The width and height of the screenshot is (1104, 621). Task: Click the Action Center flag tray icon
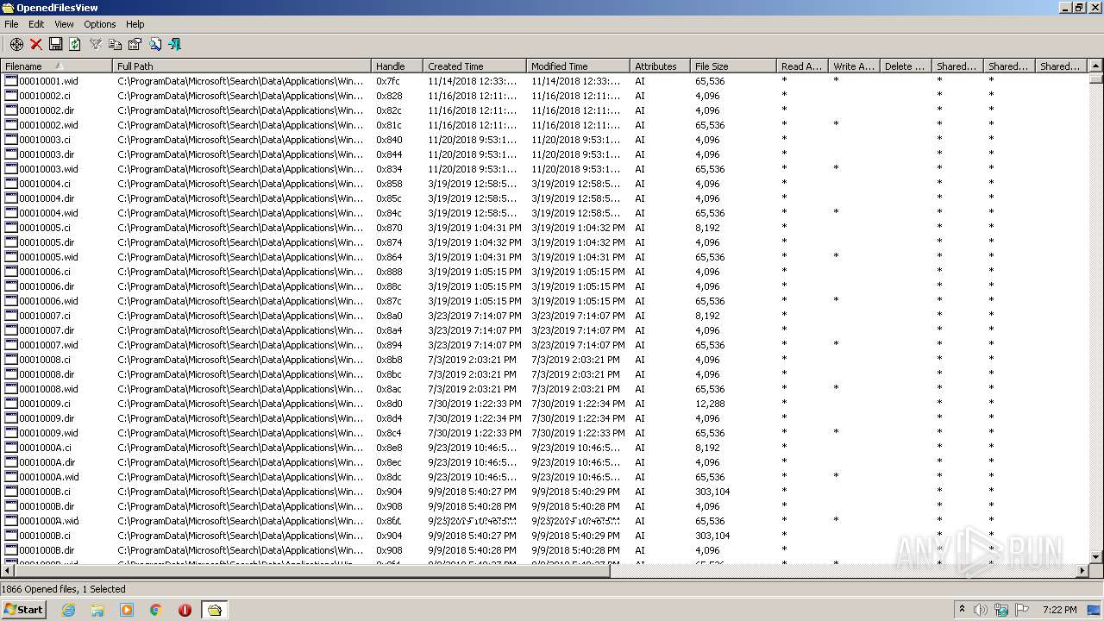(1022, 610)
